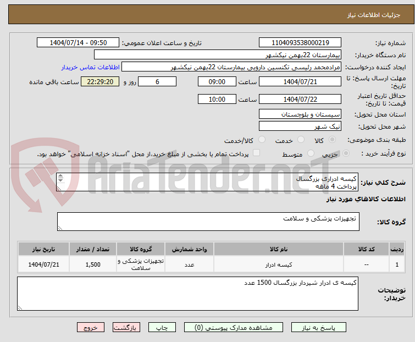Viewport: 415px width, 342px height.
Task: Select the جزیی purchase type radio
Action: [346, 153]
